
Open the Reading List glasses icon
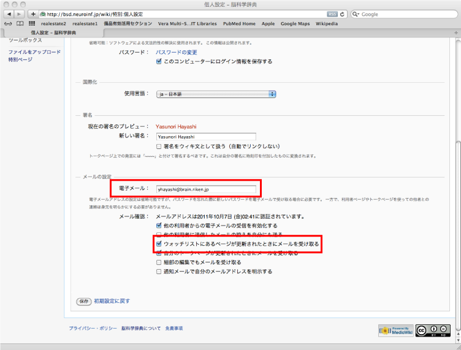(x=9, y=23)
